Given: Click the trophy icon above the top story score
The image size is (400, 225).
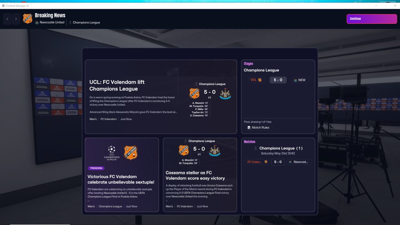Looking at the screenshot, I should tap(196, 84).
